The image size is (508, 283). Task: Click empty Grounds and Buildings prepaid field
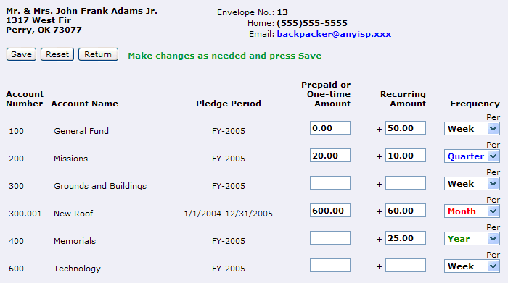tap(329, 183)
